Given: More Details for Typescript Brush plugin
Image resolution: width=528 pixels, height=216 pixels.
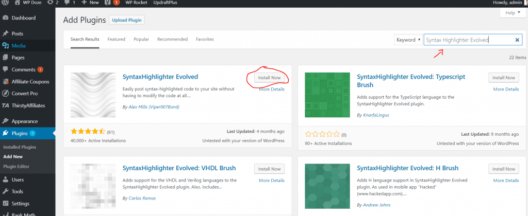Looking at the screenshot, I should (x=506, y=89).
